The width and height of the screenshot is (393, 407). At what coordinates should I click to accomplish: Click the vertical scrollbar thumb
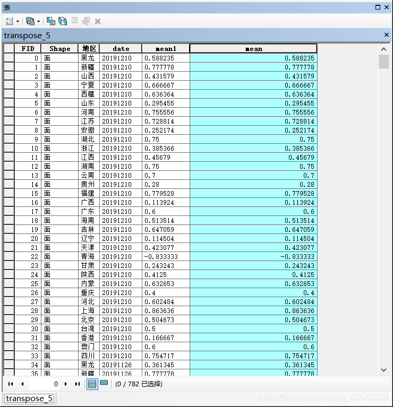click(383, 62)
